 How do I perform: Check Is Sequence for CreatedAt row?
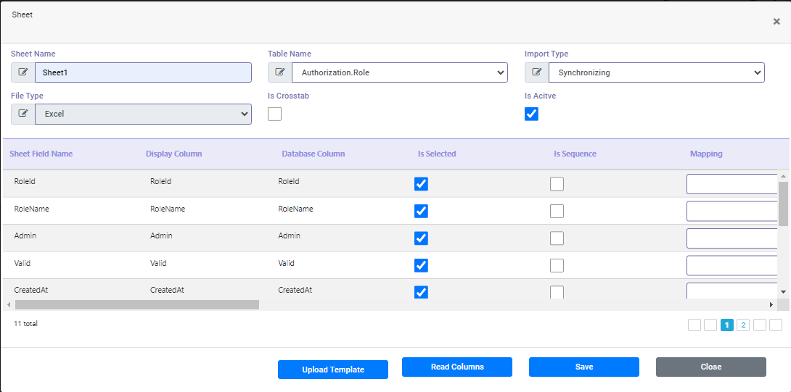tap(557, 292)
